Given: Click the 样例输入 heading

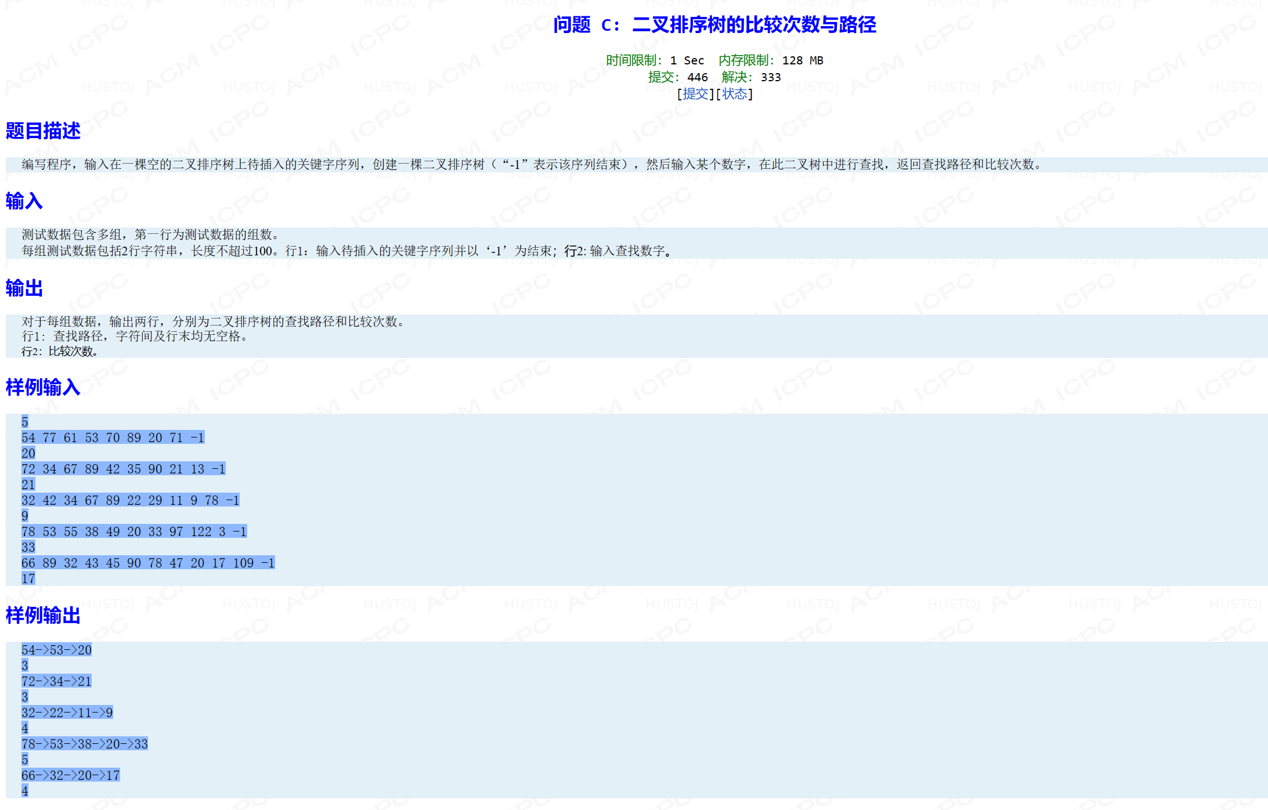Looking at the screenshot, I should point(43,387).
